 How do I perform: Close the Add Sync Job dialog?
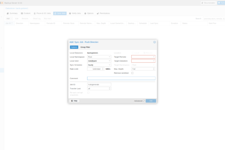click(154, 42)
